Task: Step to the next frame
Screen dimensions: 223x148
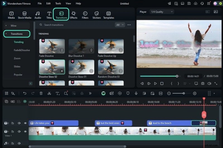Action: [149, 83]
